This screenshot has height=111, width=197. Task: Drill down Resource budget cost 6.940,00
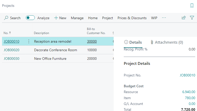[189, 92]
